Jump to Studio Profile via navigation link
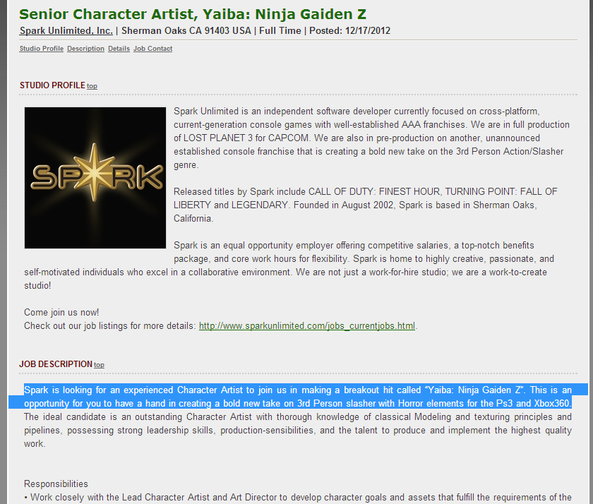 coord(41,49)
